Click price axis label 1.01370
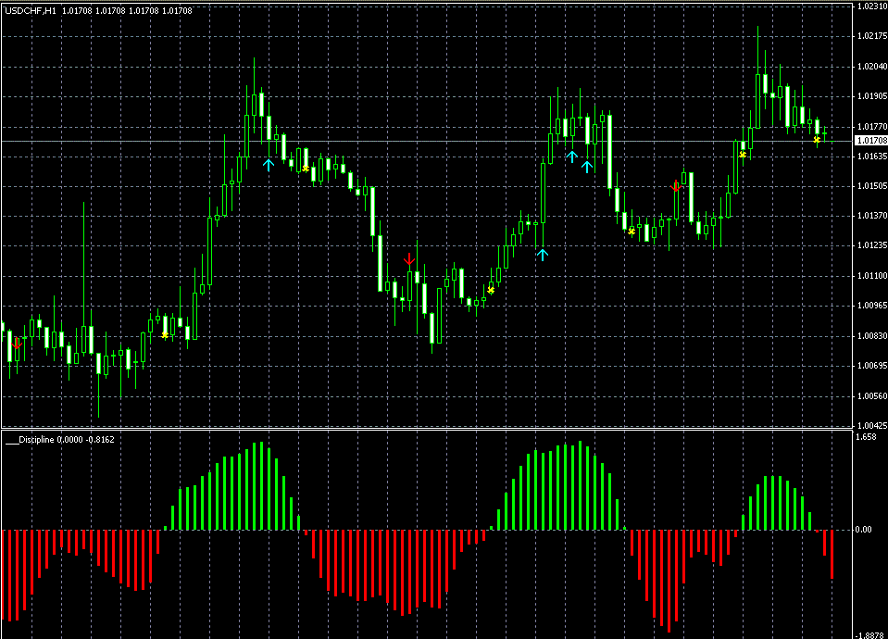The width and height of the screenshot is (888, 639). (x=872, y=216)
